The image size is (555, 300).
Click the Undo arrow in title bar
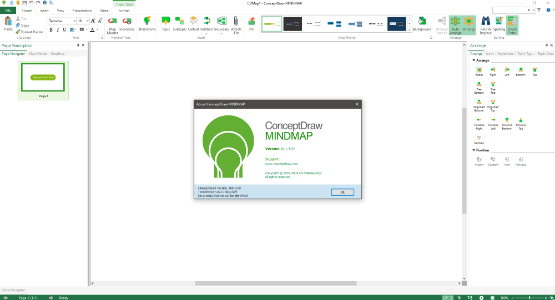pyautogui.click(x=31, y=3)
